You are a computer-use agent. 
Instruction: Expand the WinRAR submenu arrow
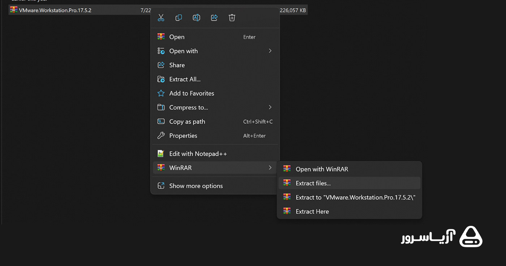coord(270,168)
